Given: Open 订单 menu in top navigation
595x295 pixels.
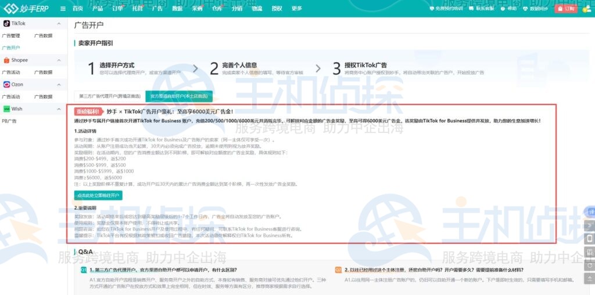Looking at the screenshot, I should click(117, 8).
